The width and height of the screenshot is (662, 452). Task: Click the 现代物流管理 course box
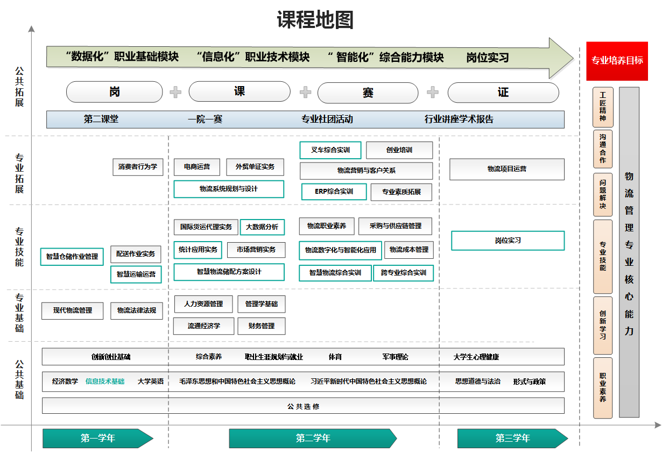(72, 310)
